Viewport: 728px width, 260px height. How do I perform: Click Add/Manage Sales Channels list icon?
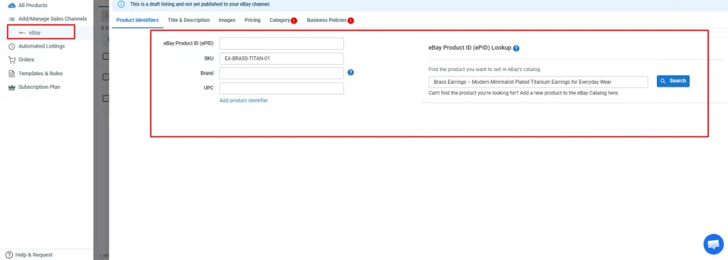coord(11,18)
